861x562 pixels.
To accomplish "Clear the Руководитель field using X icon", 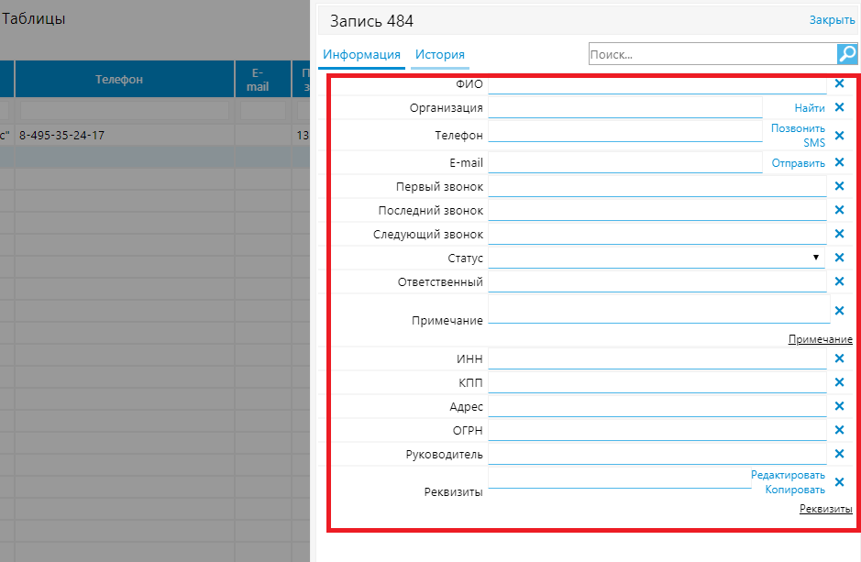I will (839, 454).
